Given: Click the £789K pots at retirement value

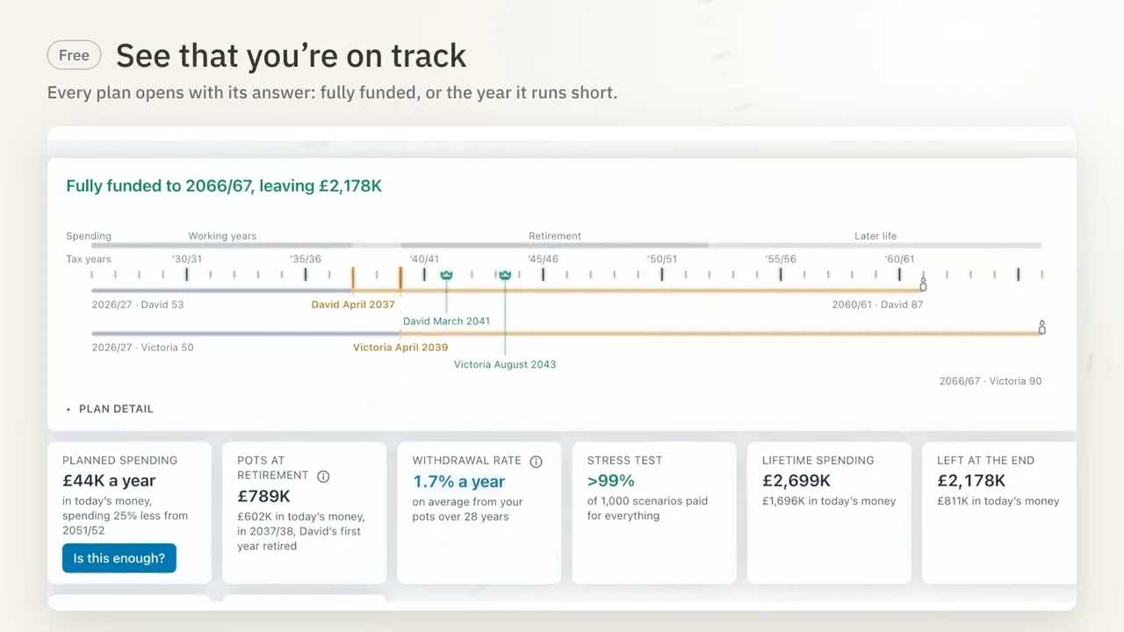Looking at the screenshot, I should tap(263, 496).
